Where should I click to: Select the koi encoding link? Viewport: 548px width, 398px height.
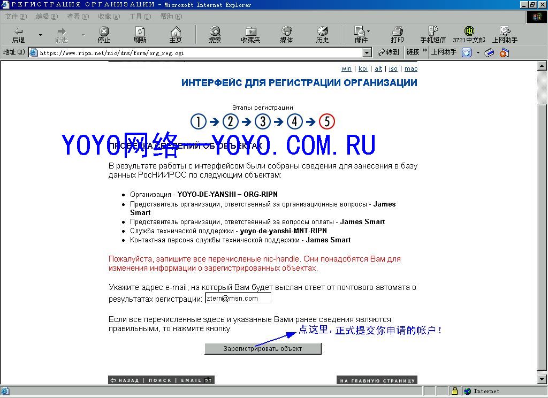pyautogui.click(x=363, y=68)
